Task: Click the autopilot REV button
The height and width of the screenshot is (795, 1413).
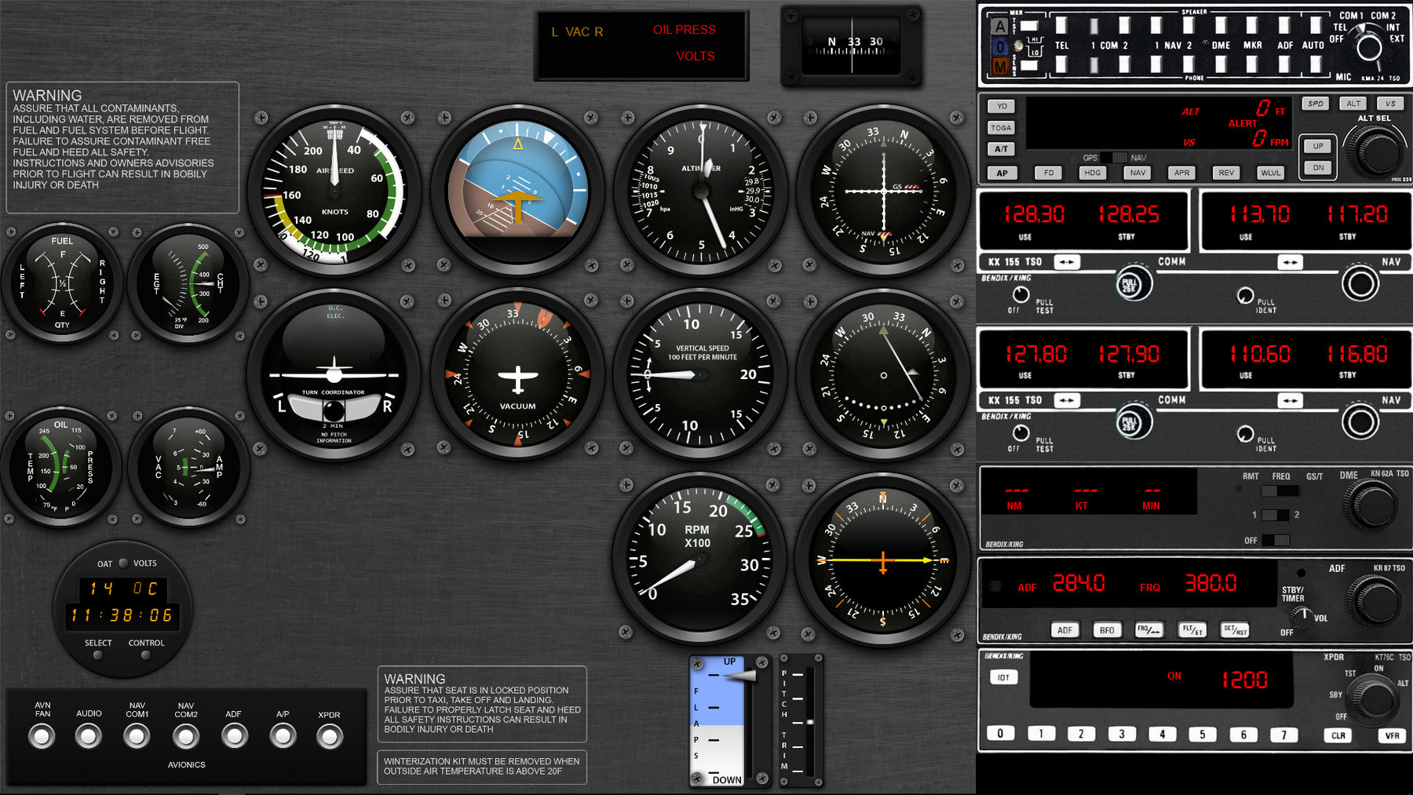Action: 1226,173
